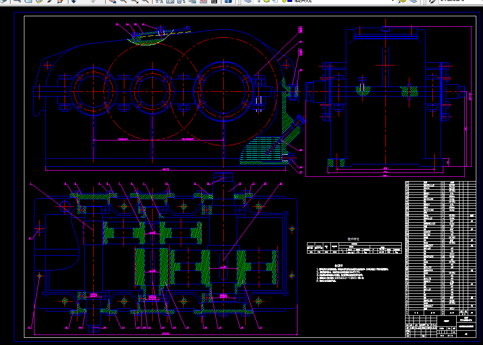Open the Block Editor tool
The height and width of the screenshot is (345, 483).
[60, 1]
